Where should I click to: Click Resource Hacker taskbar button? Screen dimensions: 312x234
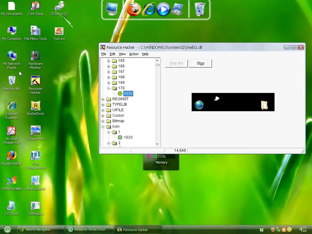tap(138, 230)
